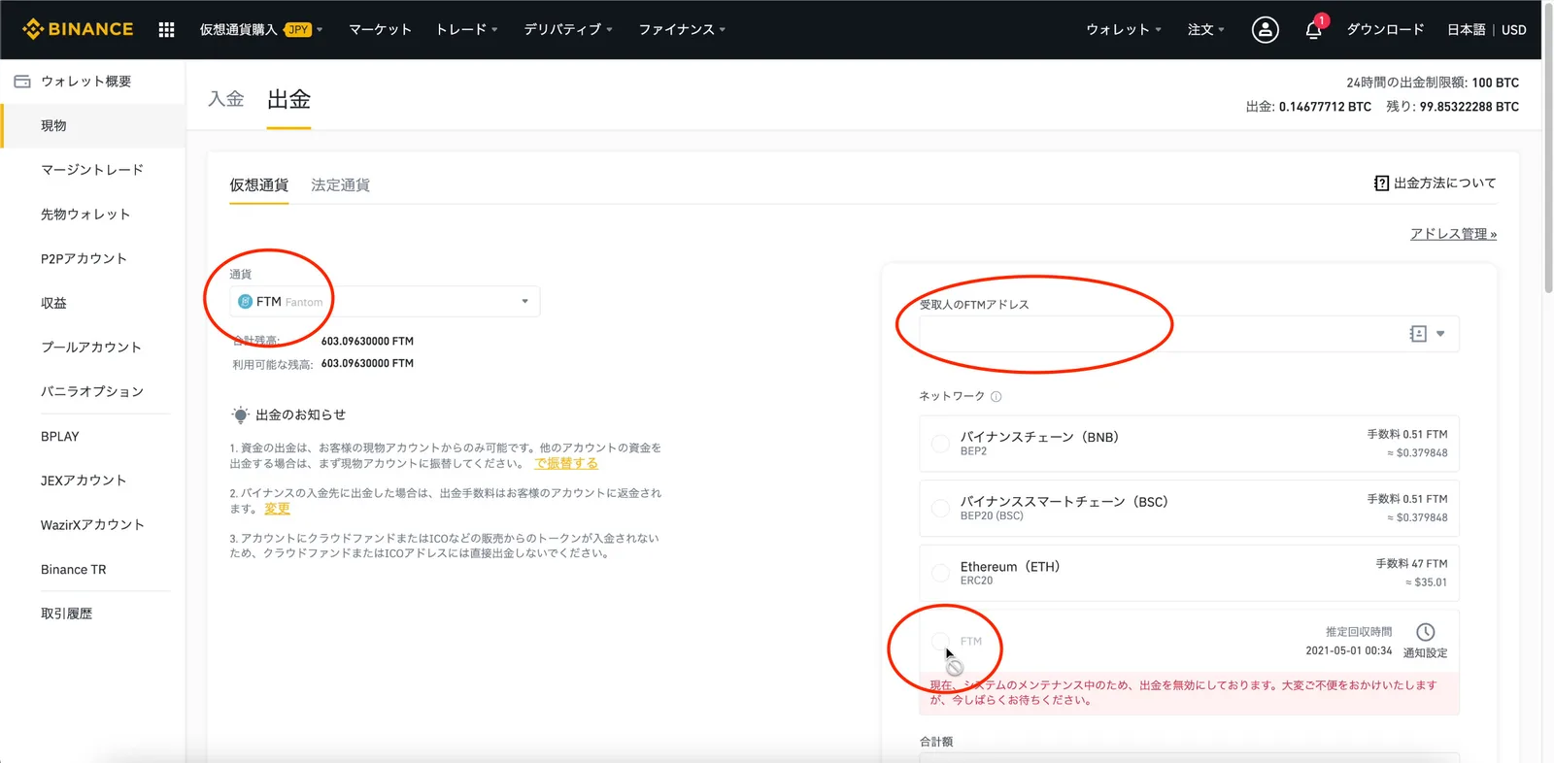Open WazirXアカウント in the sidebar
This screenshot has height=763, width=1554.
click(x=92, y=525)
